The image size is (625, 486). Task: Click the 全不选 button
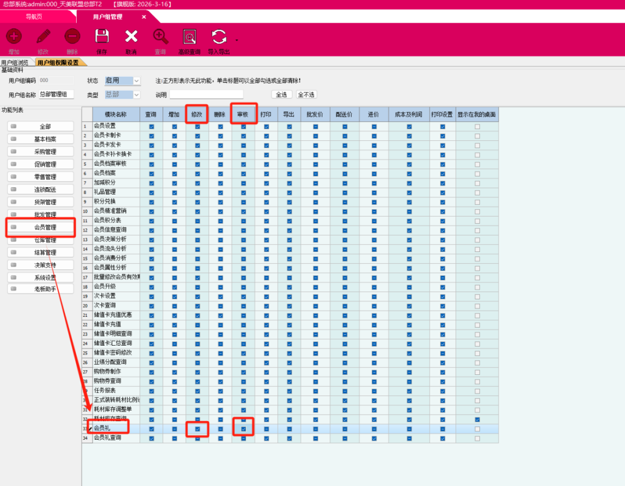point(306,95)
